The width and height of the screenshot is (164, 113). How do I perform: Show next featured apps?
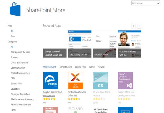click(x=139, y=26)
